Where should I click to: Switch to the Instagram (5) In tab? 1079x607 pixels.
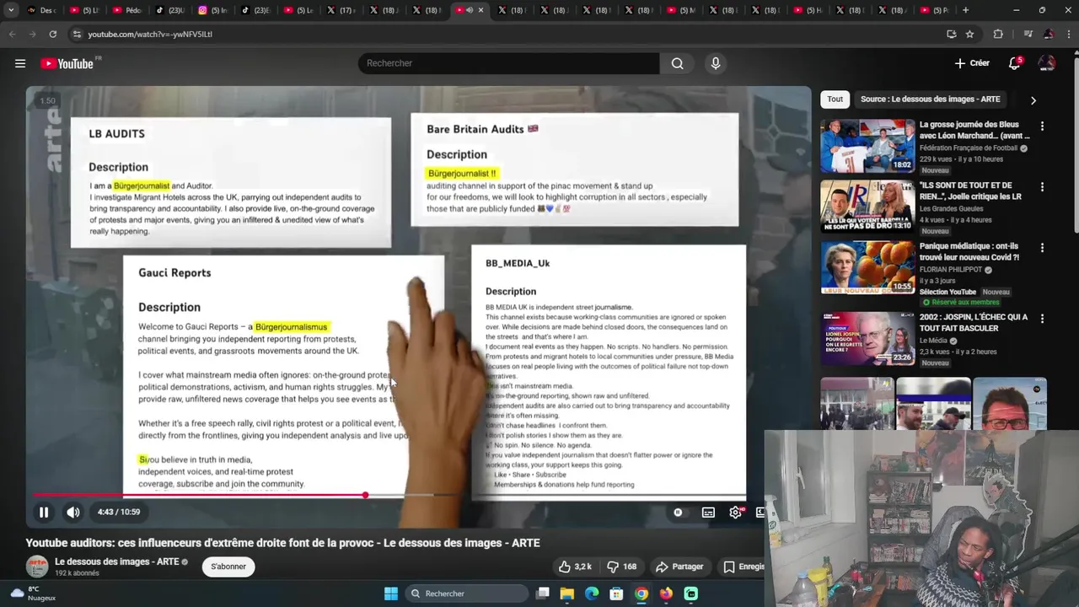pyautogui.click(x=213, y=10)
